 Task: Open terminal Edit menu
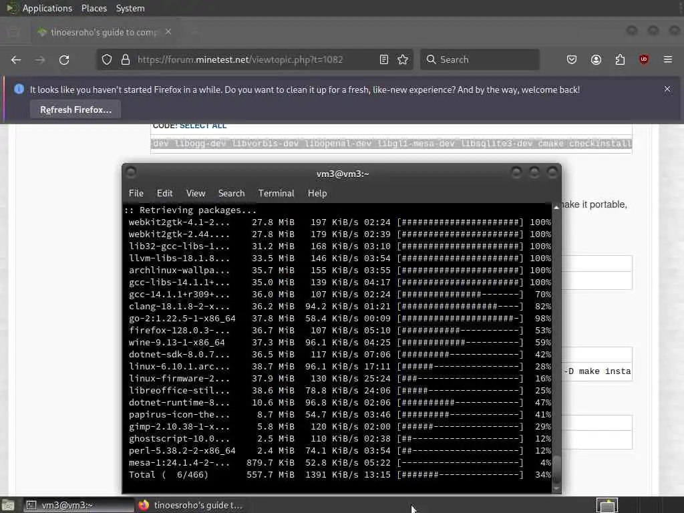pos(164,193)
